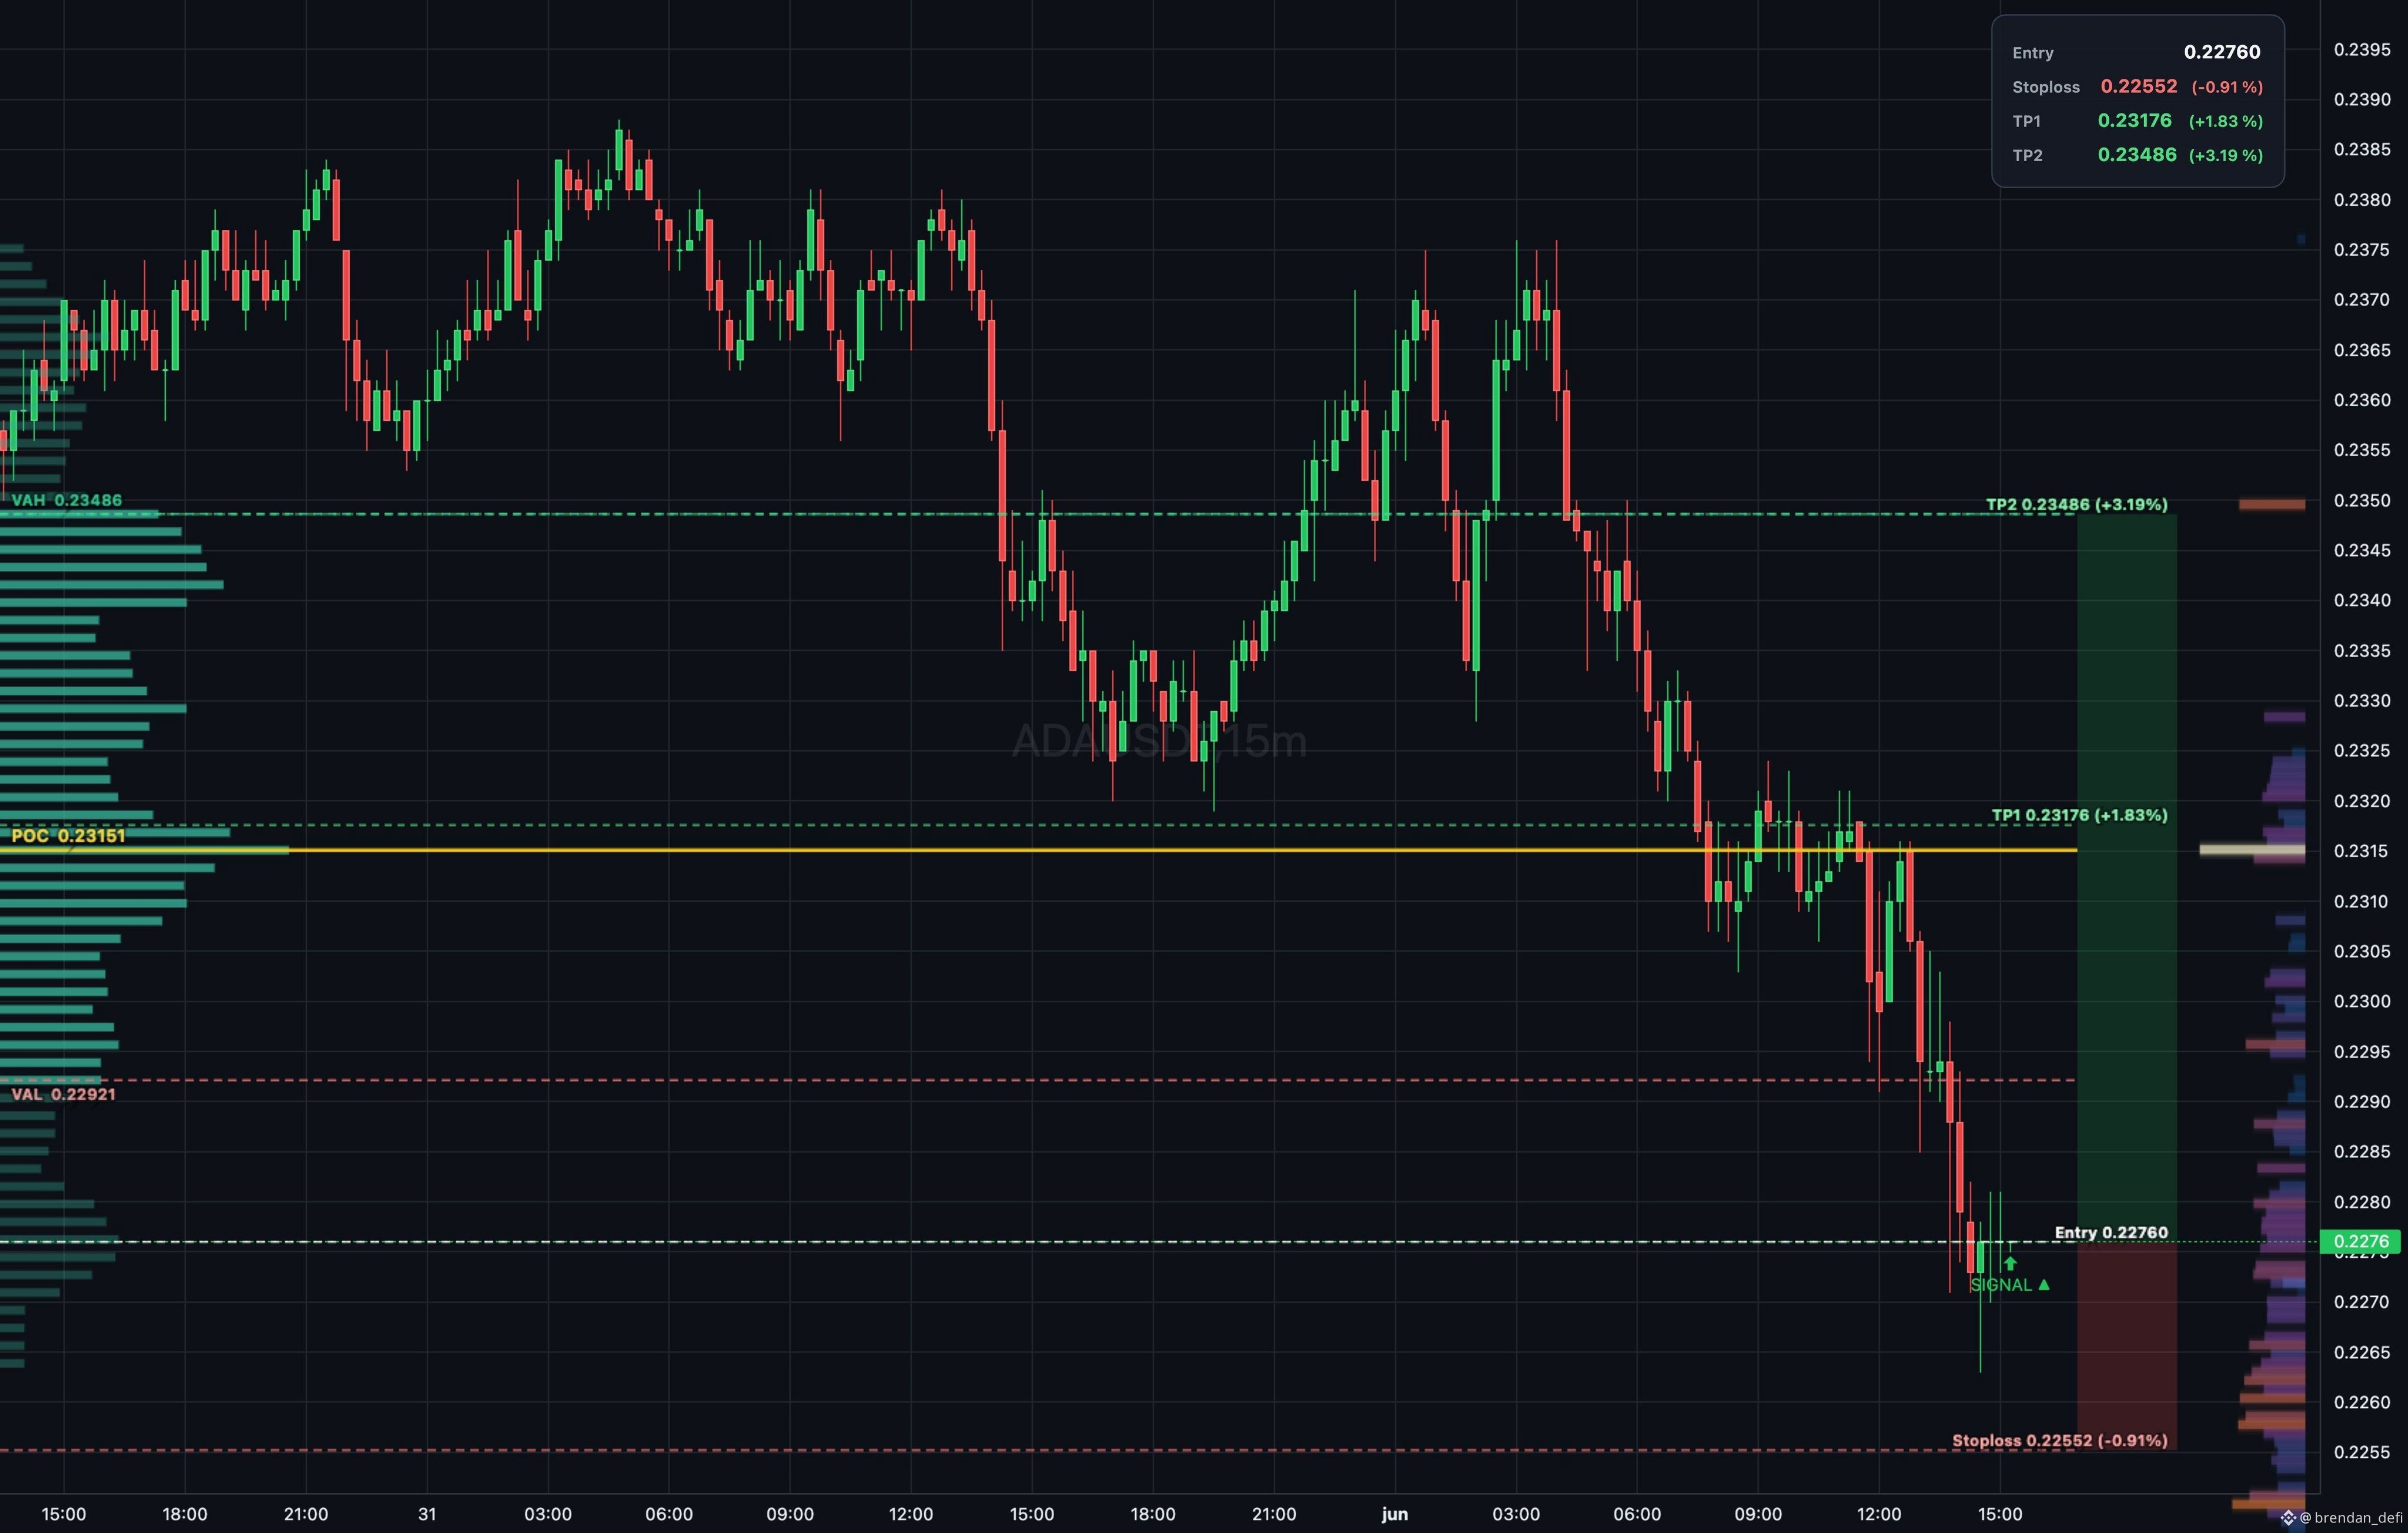
Task: Click 0.2350 on the price axis
Action: click(x=2362, y=500)
